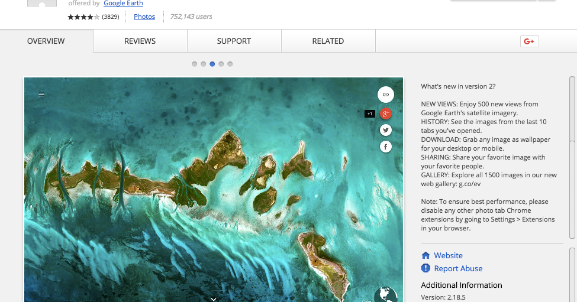Viewport: 577px width, 302px height.
Task: Share via red Google+ circle icon
Action: [x=386, y=113]
